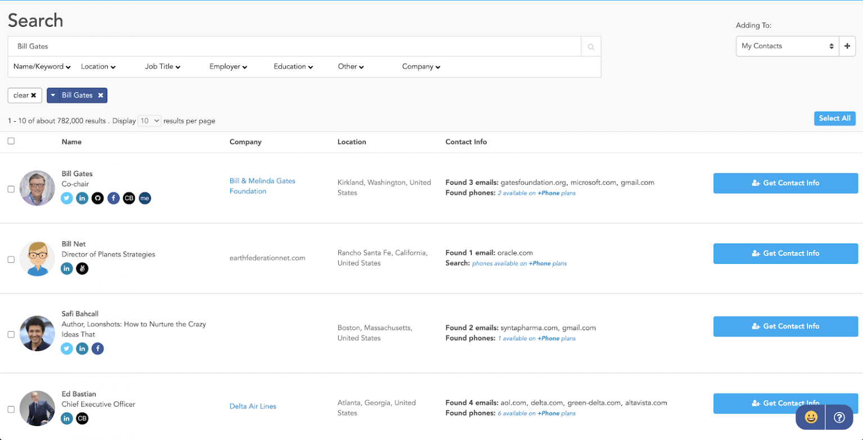Open Bill Gates's GitHub profile icon
The image size is (863, 440).
98,198
